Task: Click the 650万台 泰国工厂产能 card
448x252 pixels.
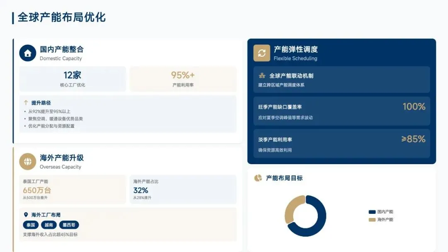Action: tap(73, 189)
